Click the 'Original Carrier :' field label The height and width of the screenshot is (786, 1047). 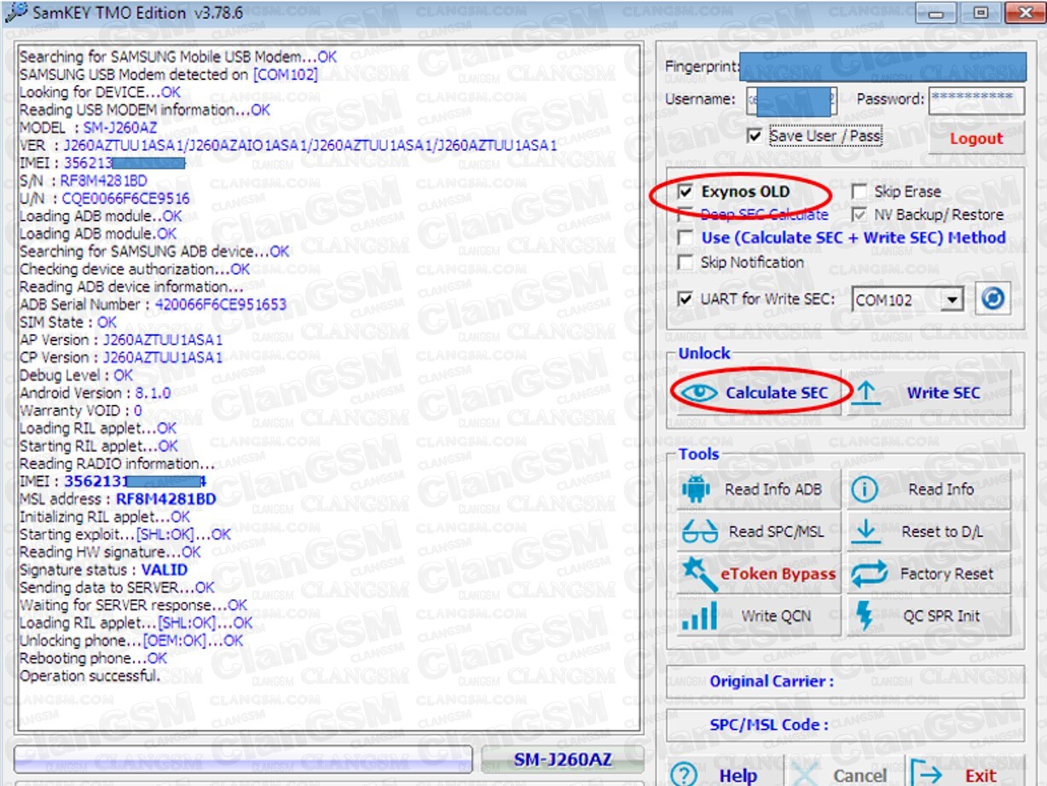(x=772, y=681)
